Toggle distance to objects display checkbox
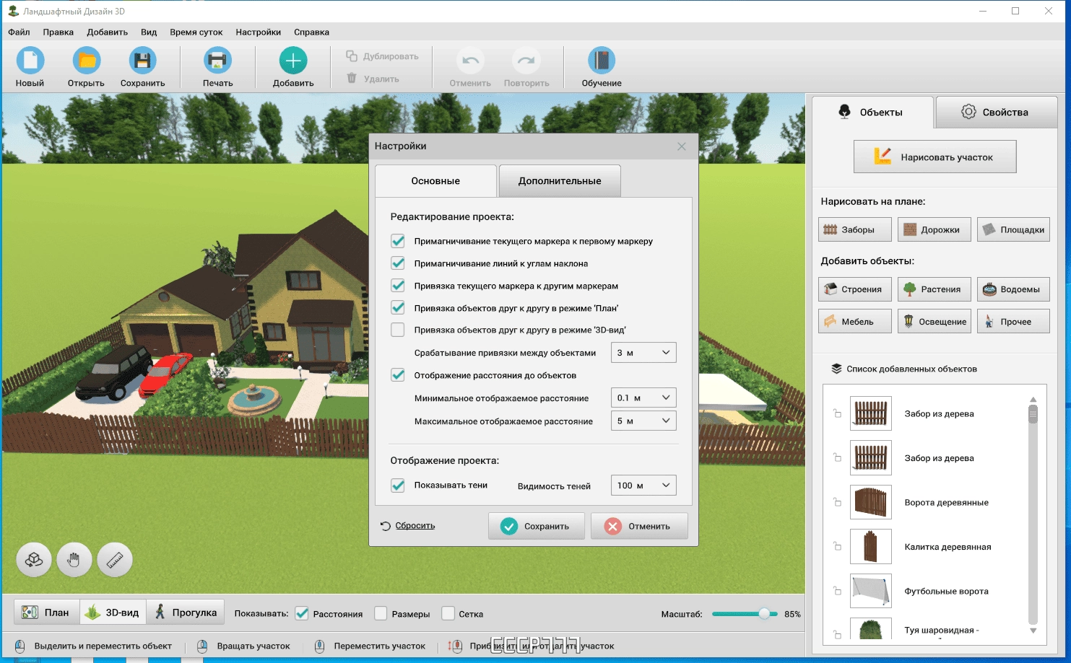 pyautogui.click(x=398, y=375)
